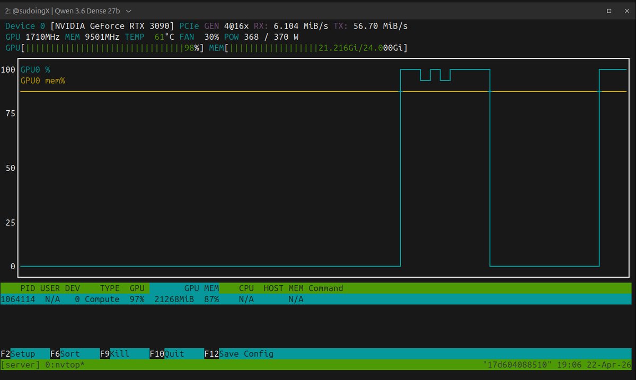The image size is (636, 380).
Task: Click the 21268MiB memory value in process row
Action: pyautogui.click(x=174, y=299)
